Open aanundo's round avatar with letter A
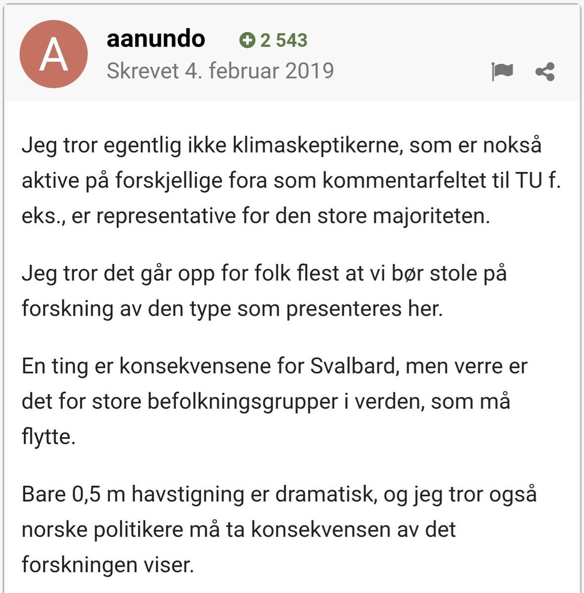Viewport: 584px width, 593px height. point(53,54)
